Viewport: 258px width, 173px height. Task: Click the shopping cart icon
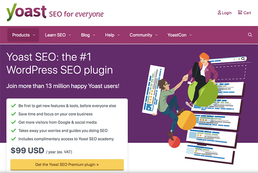point(240,13)
